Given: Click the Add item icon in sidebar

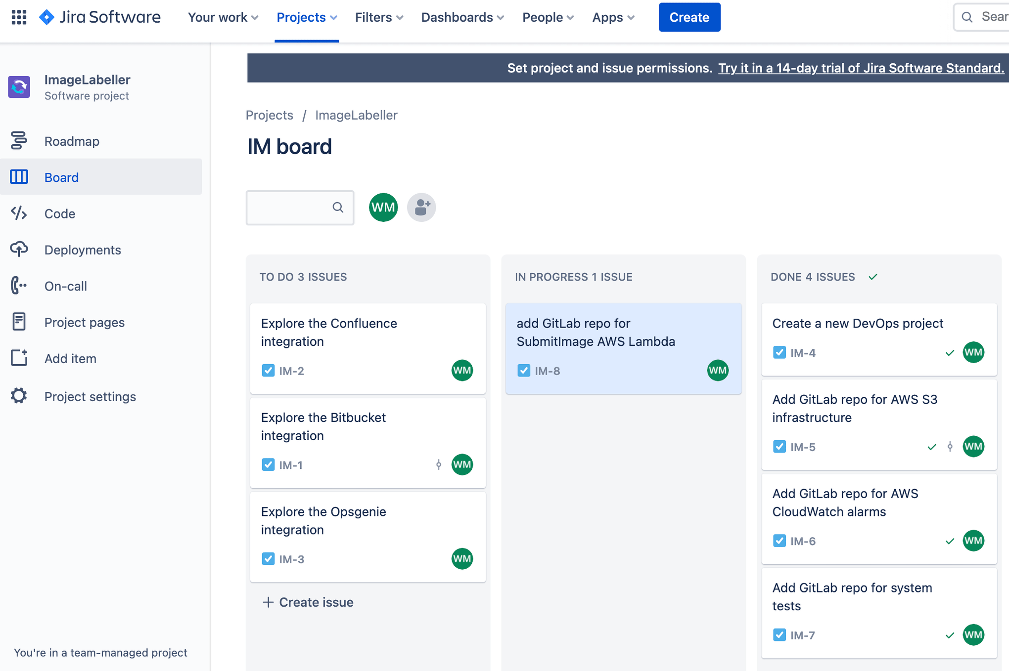Looking at the screenshot, I should point(19,358).
